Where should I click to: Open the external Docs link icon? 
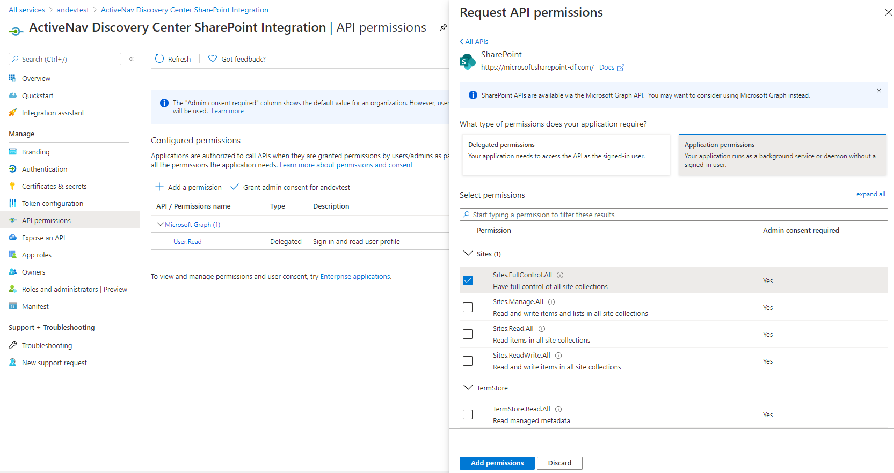(x=621, y=68)
